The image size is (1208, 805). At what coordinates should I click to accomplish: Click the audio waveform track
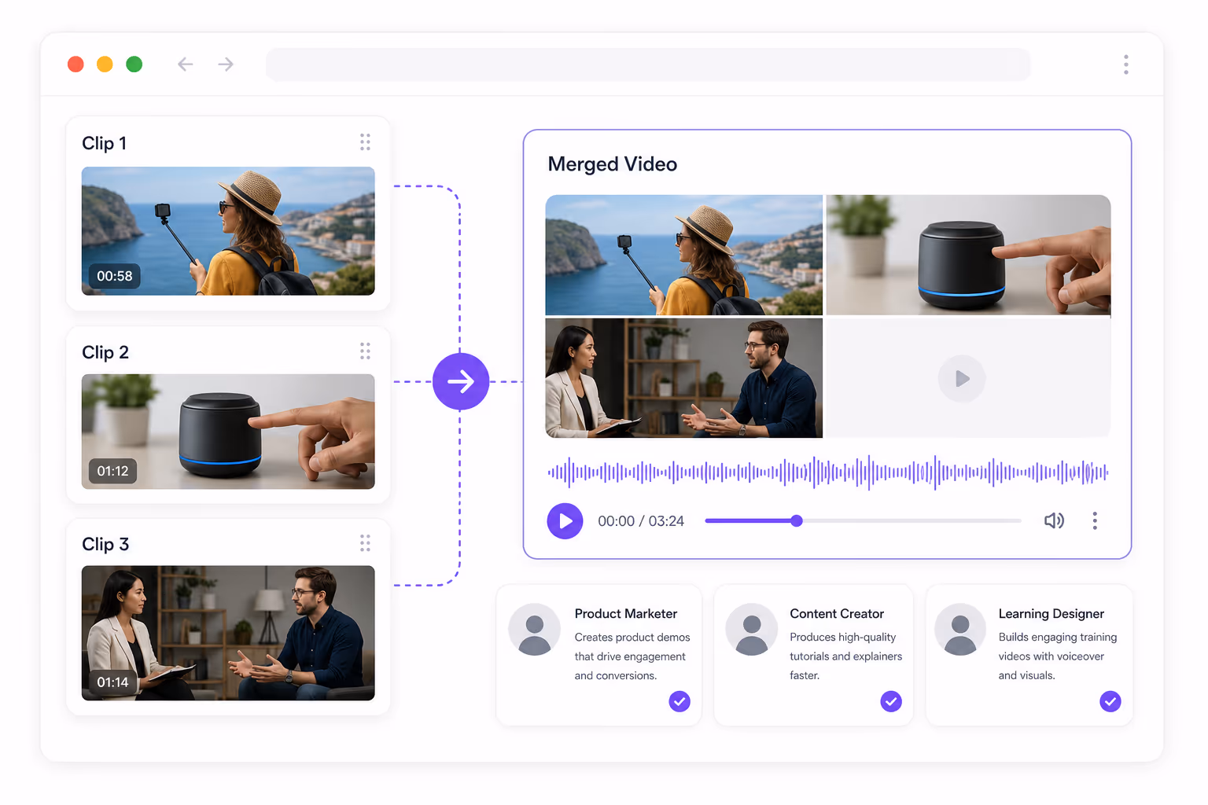(828, 472)
